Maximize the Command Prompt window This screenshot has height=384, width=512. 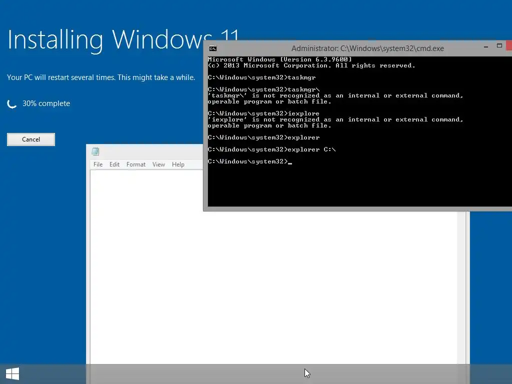499,45
